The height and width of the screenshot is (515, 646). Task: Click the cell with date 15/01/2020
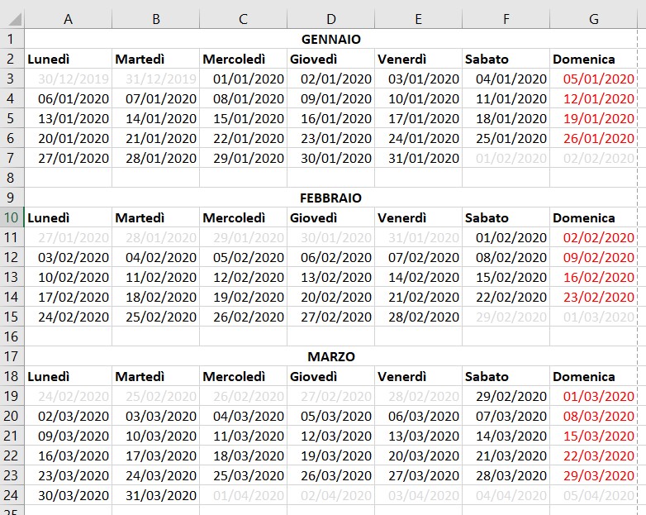coord(243,118)
